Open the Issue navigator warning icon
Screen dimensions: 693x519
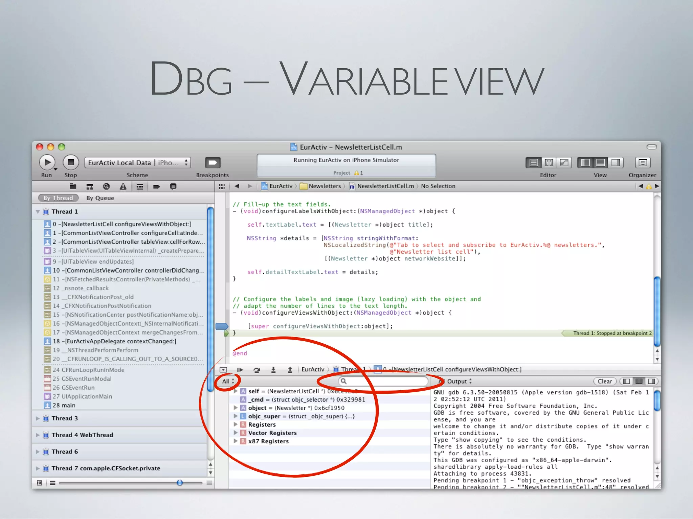pyautogui.click(x=123, y=187)
